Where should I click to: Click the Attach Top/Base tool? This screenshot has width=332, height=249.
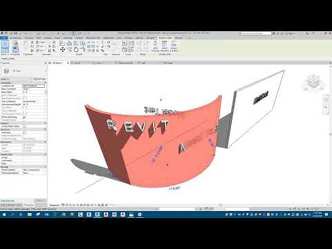tap(165, 46)
